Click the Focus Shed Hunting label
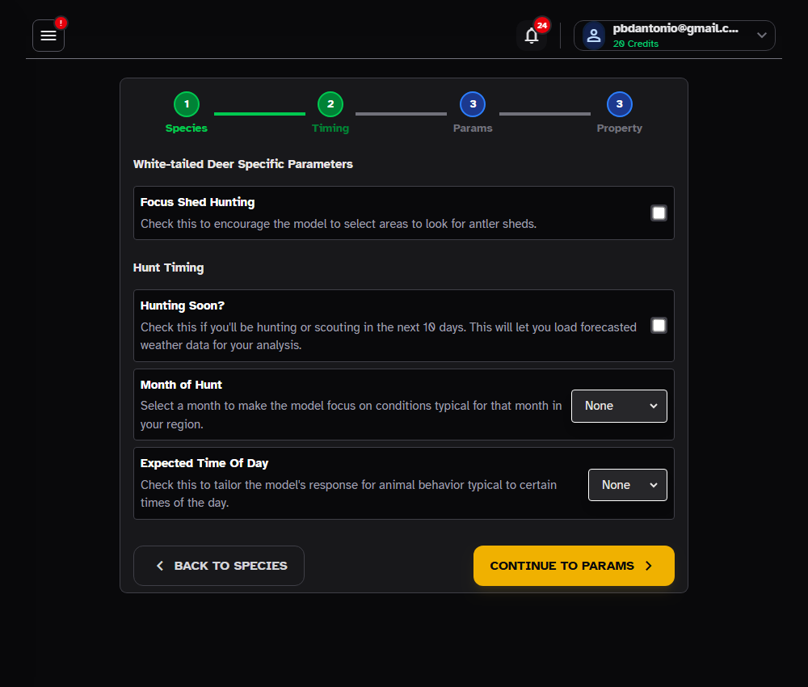The image size is (808, 687). [x=197, y=202]
